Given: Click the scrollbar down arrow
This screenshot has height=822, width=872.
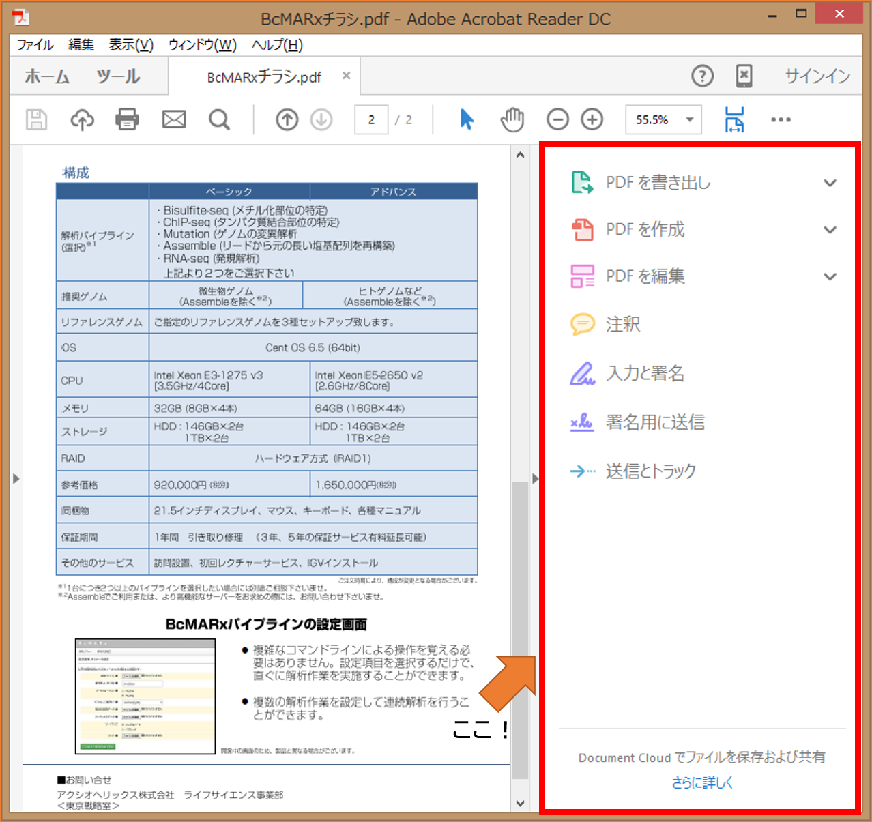Looking at the screenshot, I should pyautogui.click(x=521, y=804).
